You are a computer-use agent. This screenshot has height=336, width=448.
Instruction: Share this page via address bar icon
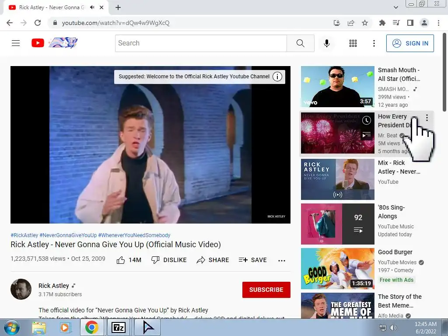click(x=351, y=23)
